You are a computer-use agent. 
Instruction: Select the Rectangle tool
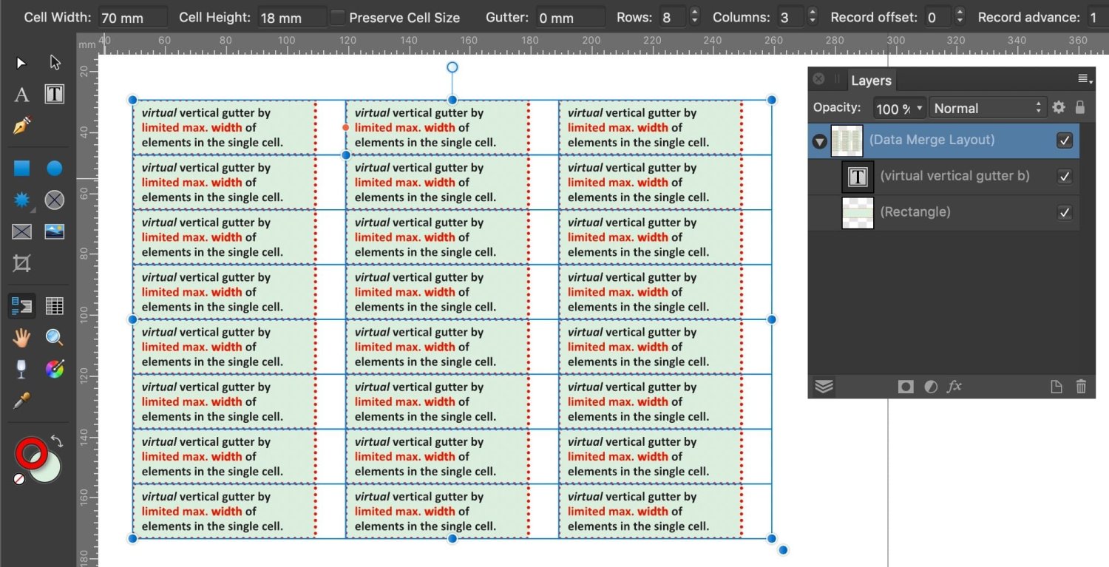[x=21, y=168]
